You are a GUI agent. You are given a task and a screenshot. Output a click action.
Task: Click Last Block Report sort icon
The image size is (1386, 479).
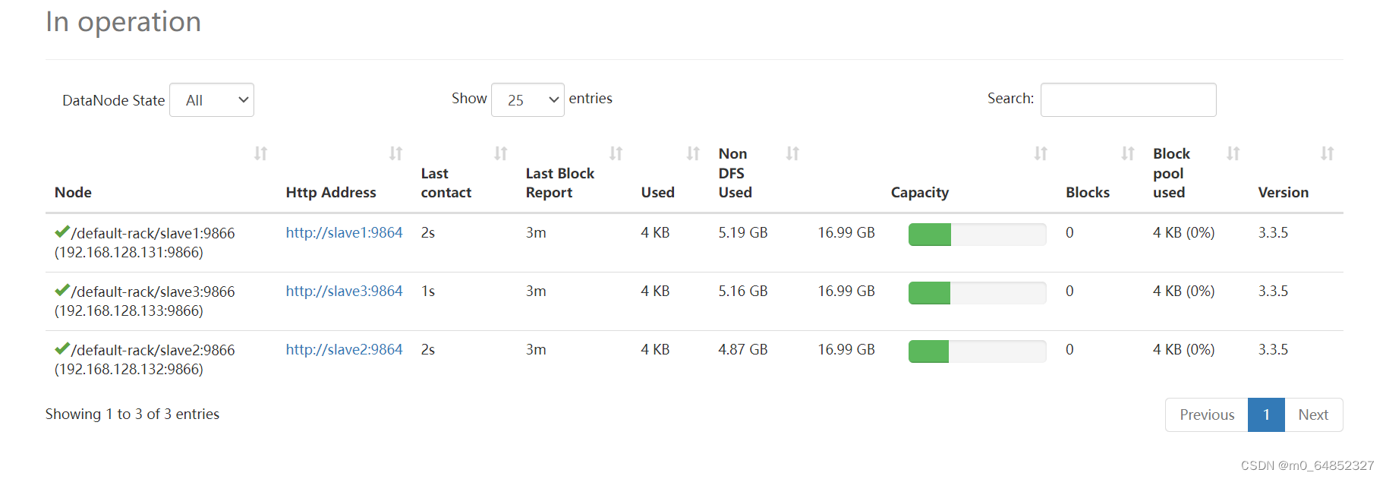pyautogui.click(x=616, y=153)
